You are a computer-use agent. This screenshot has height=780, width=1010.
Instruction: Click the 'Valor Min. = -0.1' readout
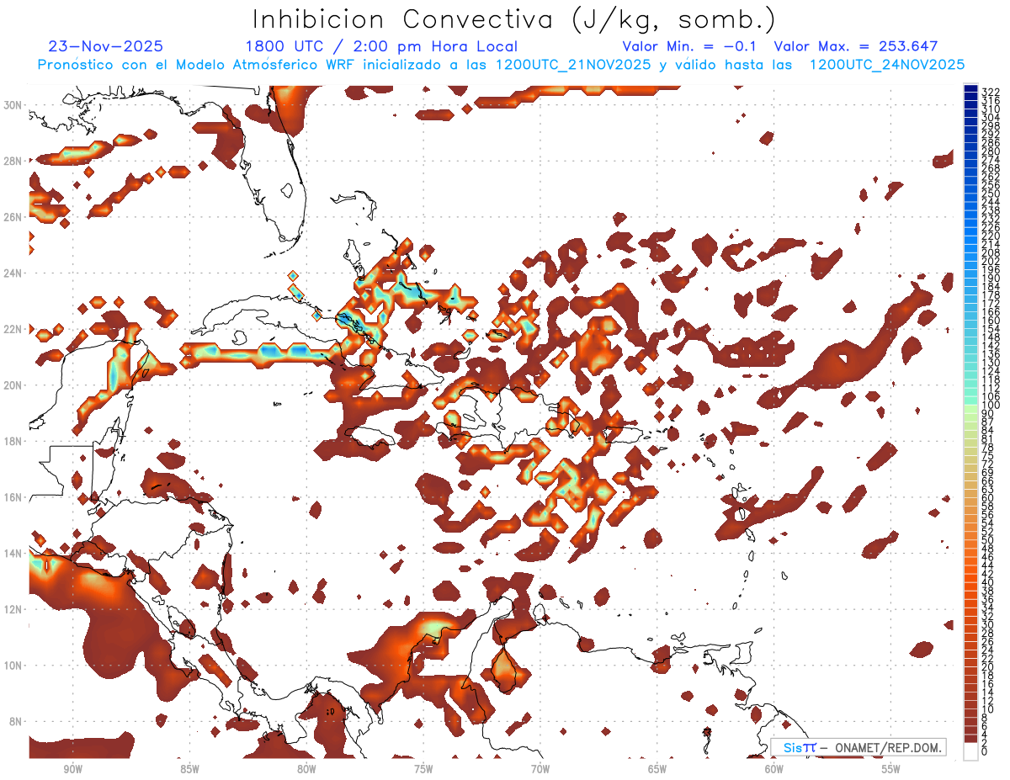(x=689, y=46)
